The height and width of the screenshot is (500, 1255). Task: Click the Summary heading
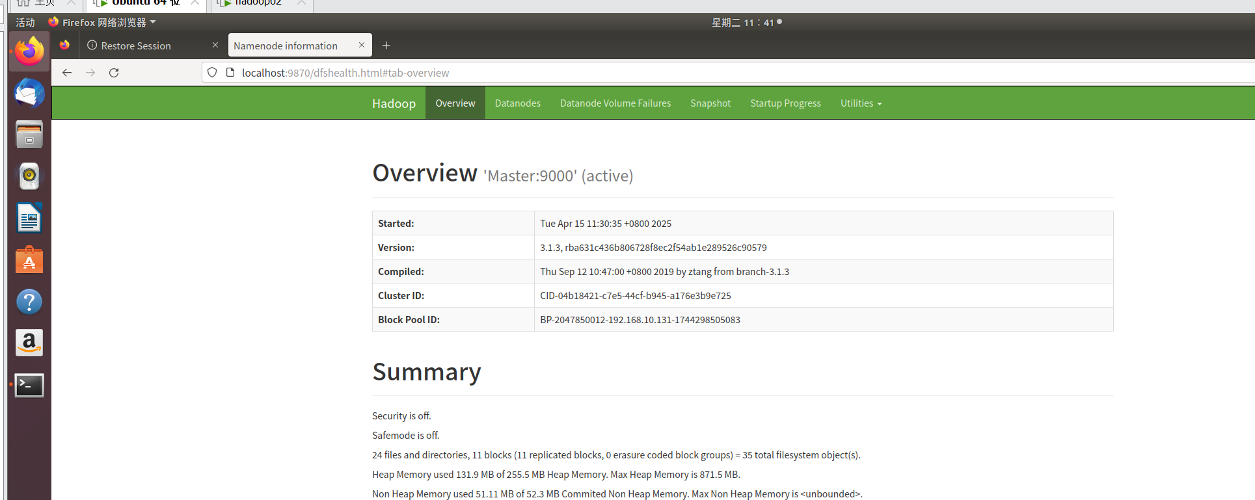coord(427,372)
